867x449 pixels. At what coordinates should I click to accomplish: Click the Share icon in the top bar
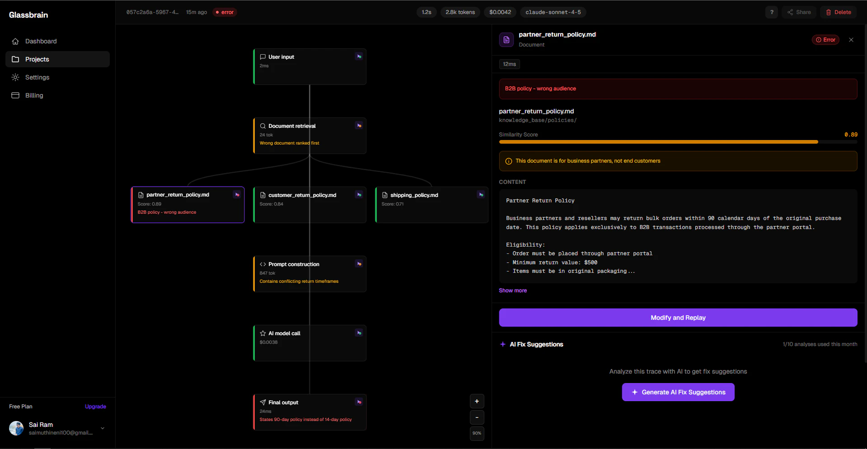[791, 12]
